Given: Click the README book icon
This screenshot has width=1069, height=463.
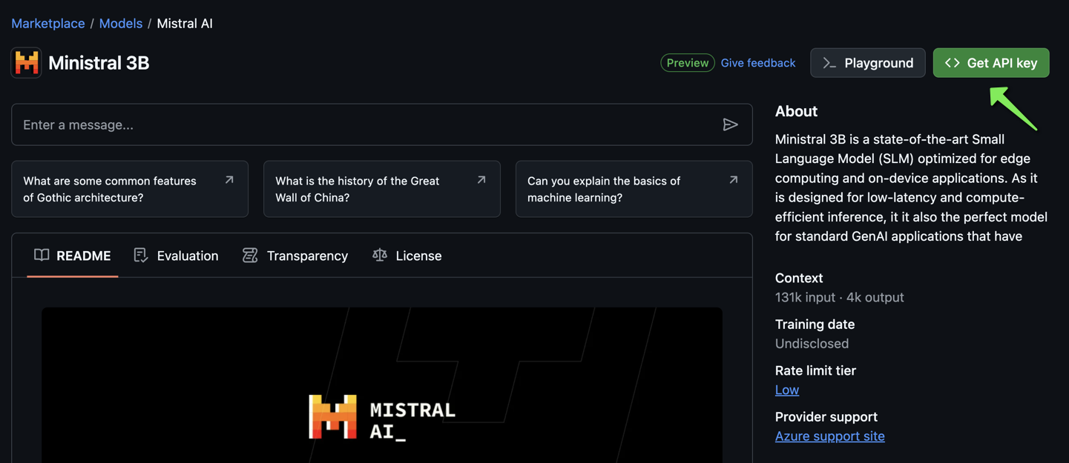Looking at the screenshot, I should point(42,255).
